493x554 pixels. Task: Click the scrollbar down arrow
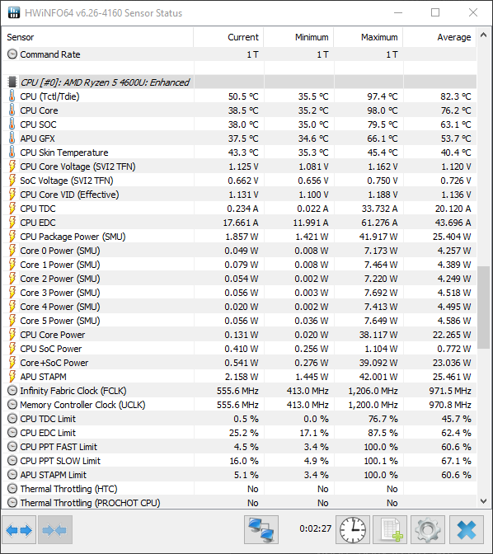(x=483, y=501)
